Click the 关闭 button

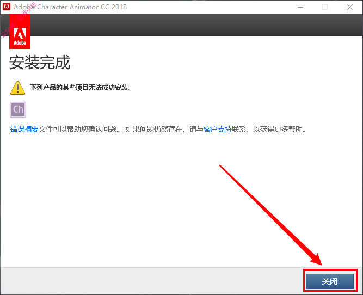(x=330, y=281)
